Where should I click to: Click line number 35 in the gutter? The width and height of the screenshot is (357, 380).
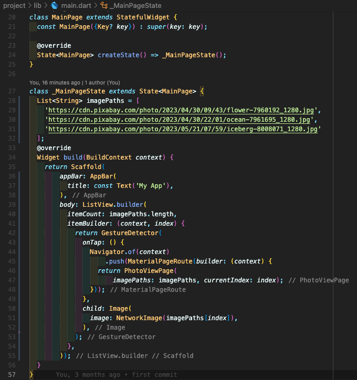click(12, 167)
